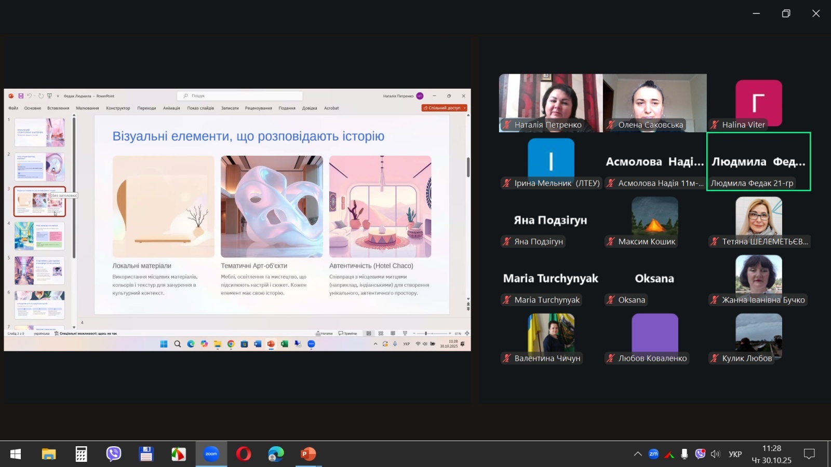Toggle system volume speaker icon in tray

pos(715,454)
